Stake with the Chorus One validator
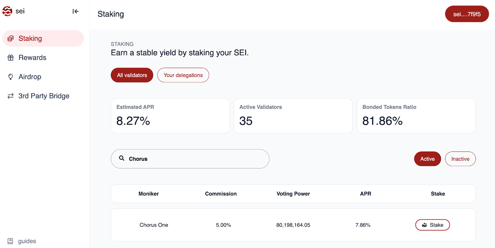The width and height of the screenshot is (495, 248). pos(432,225)
